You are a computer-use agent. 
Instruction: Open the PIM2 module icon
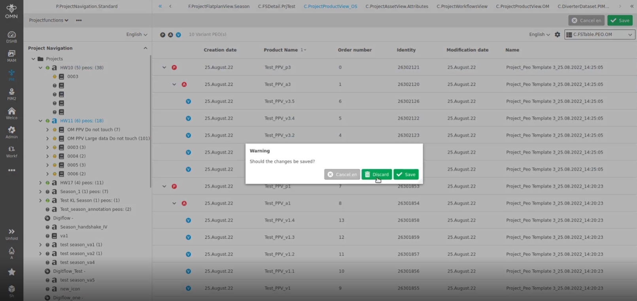coord(11,94)
